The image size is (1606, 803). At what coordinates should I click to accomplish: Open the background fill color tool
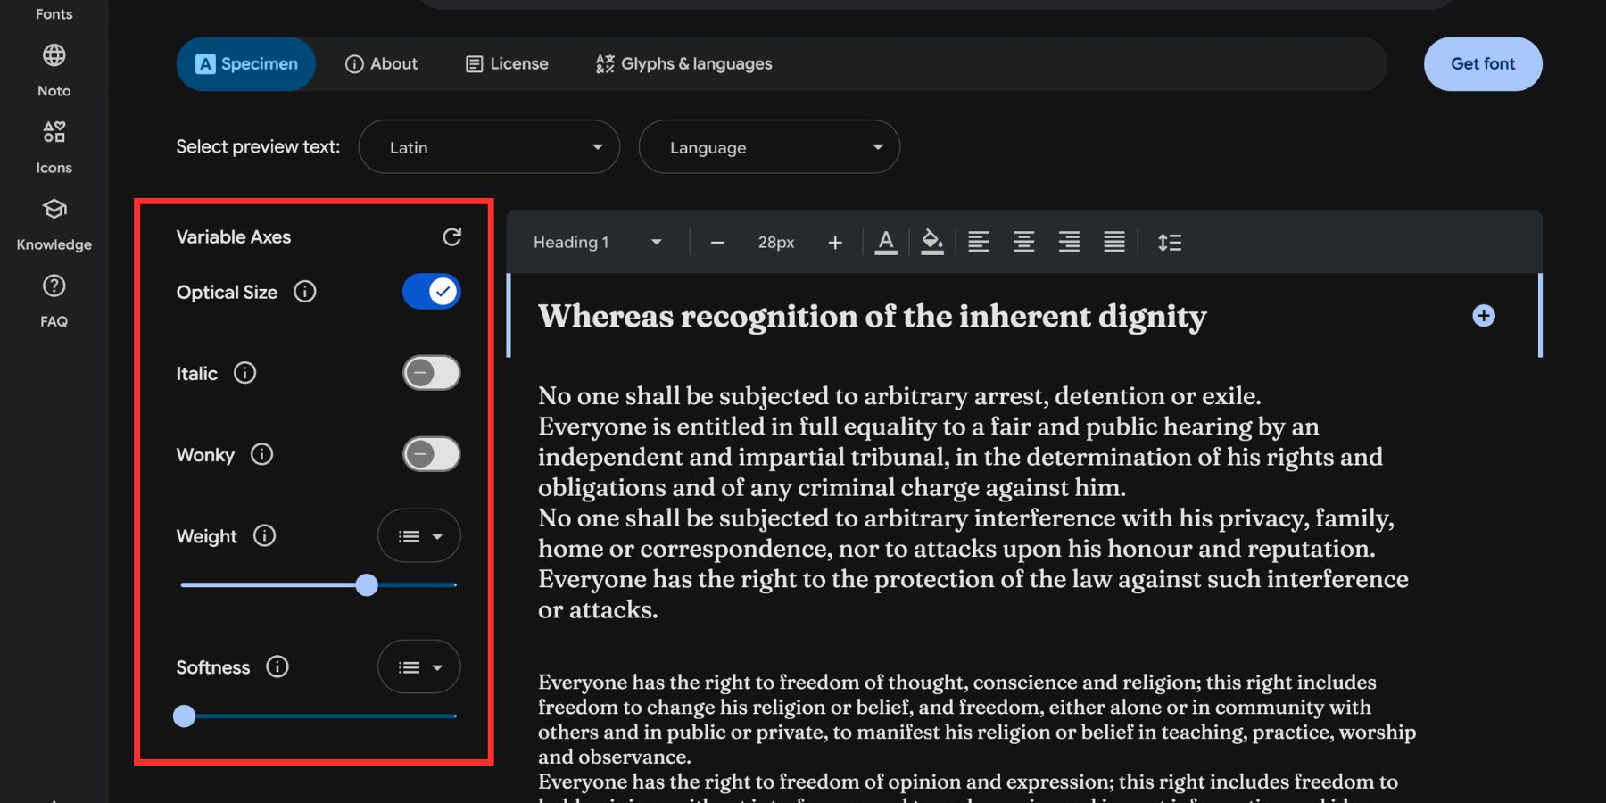pos(932,242)
